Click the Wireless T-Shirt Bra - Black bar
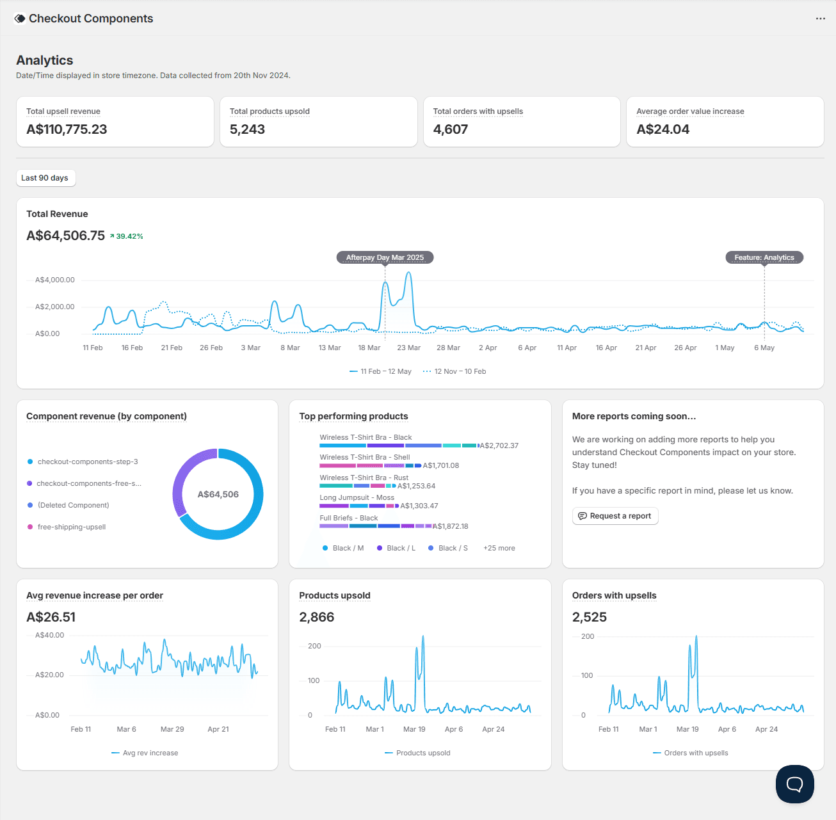 pyautogui.click(x=398, y=446)
